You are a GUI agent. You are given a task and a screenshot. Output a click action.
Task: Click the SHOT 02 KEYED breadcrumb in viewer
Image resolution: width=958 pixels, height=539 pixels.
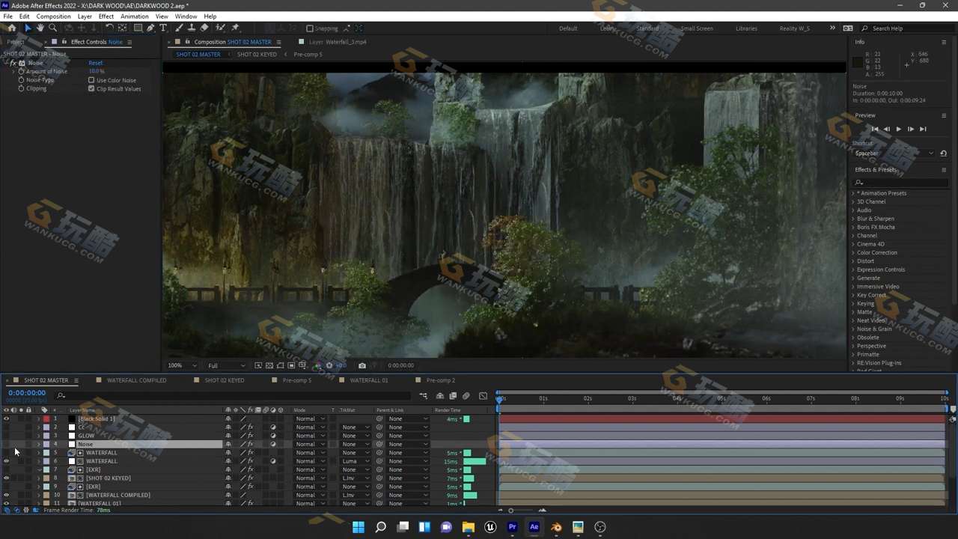click(257, 55)
